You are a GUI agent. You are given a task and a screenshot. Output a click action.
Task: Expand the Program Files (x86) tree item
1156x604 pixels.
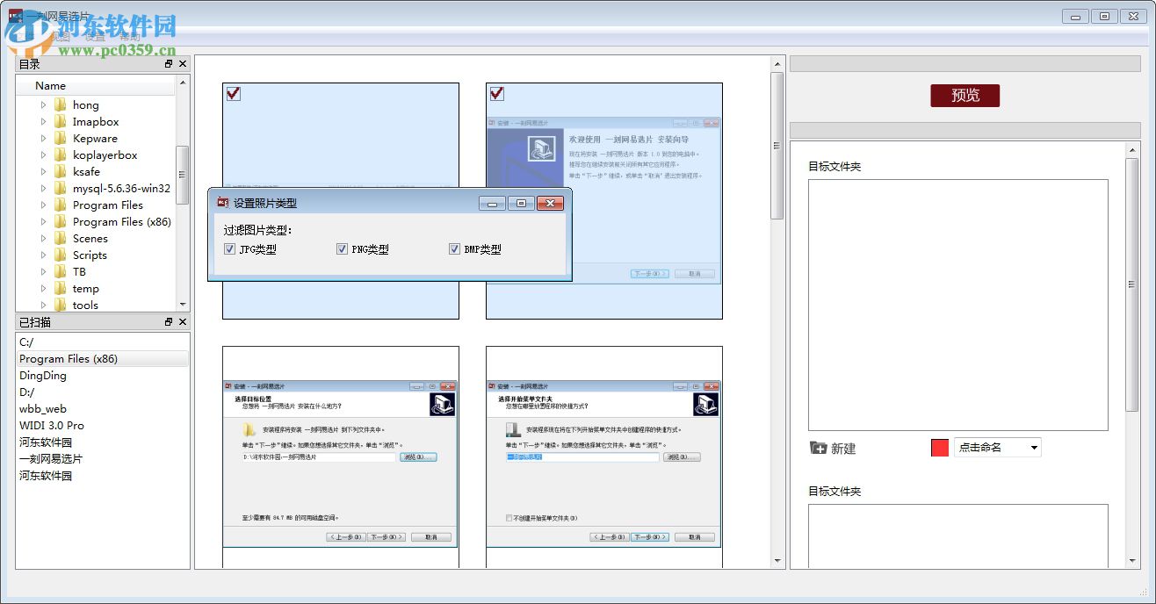[x=43, y=221]
